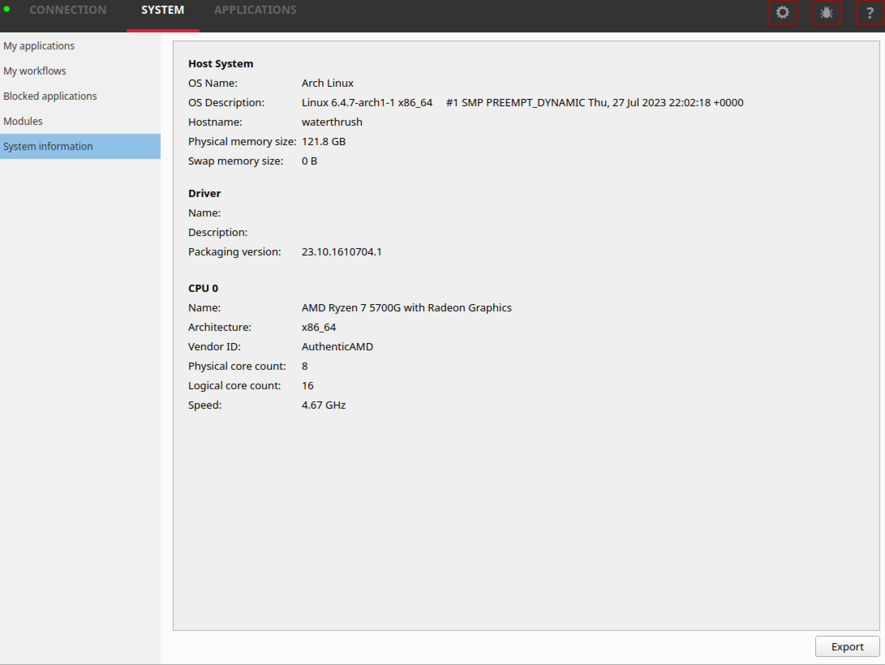Switch to the CONNECTION tab

tap(68, 10)
